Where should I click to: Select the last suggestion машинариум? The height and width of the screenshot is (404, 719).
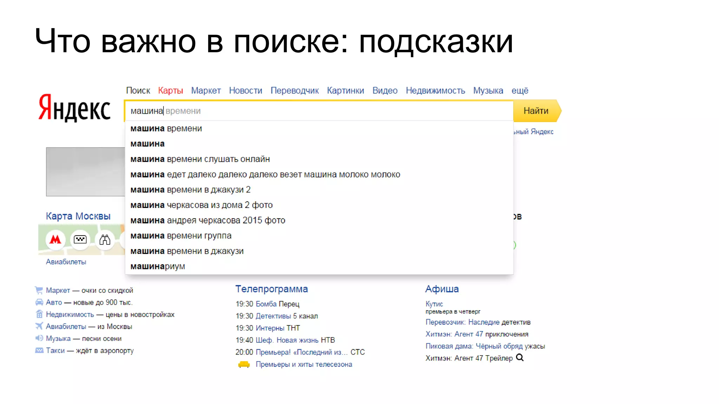tap(319, 267)
